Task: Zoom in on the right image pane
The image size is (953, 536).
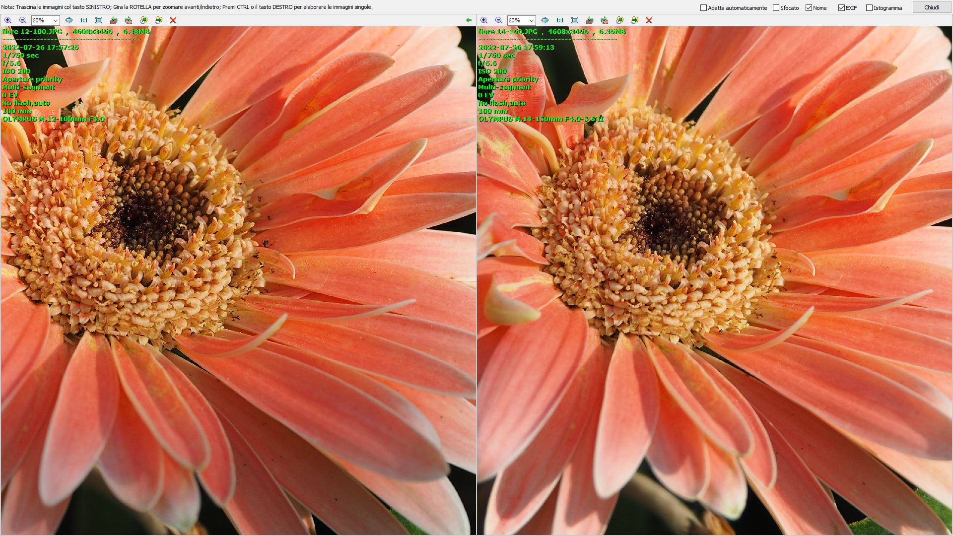Action: [484, 20]
